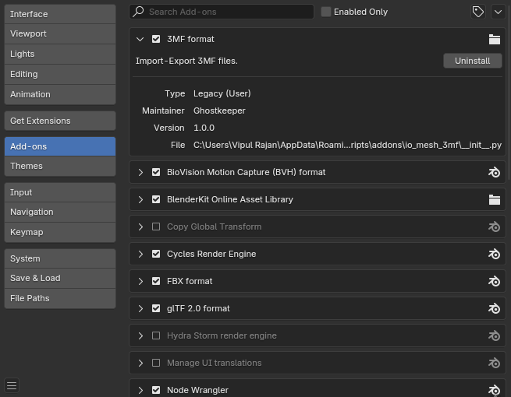Click Blender logo icon on BioVision Motion Capture row
The width and height of the screenshot is (511, 397).
tap(494, 172)
